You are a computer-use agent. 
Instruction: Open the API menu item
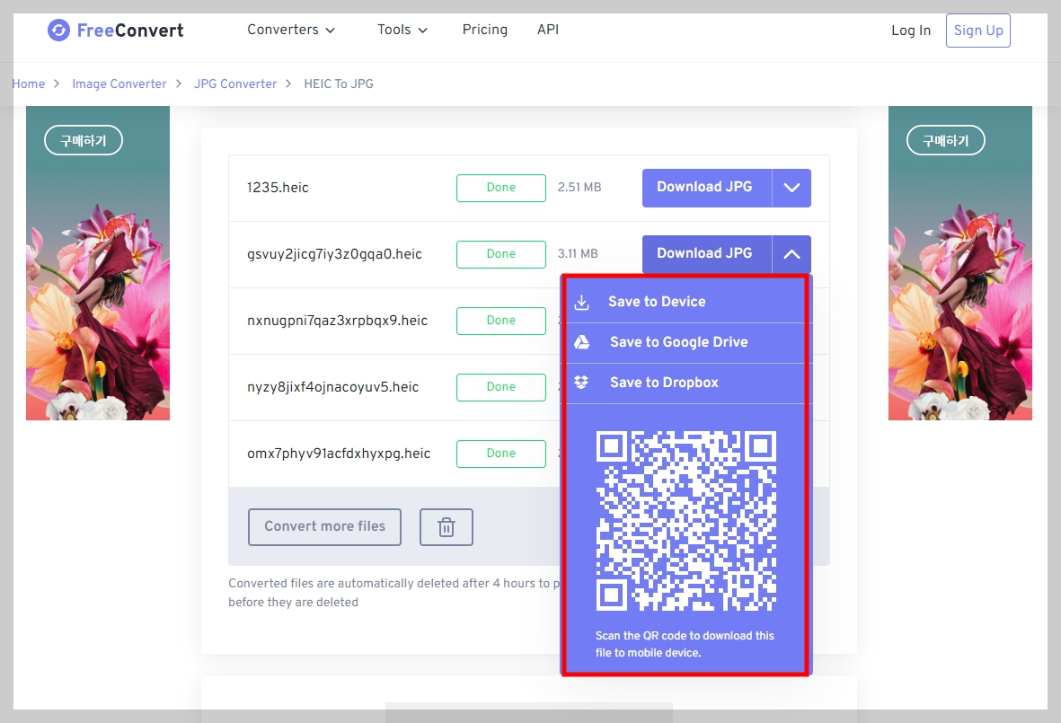(548, 30)
